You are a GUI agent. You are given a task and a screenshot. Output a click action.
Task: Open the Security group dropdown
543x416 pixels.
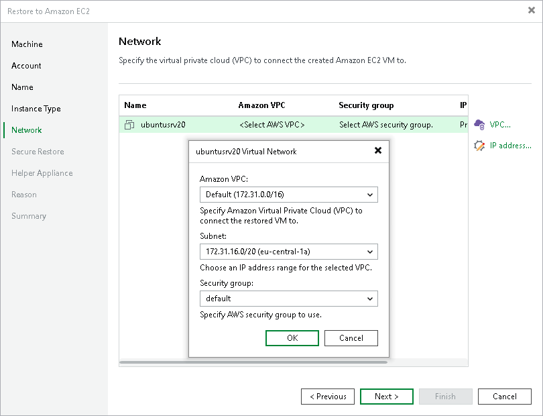point(289,299)
